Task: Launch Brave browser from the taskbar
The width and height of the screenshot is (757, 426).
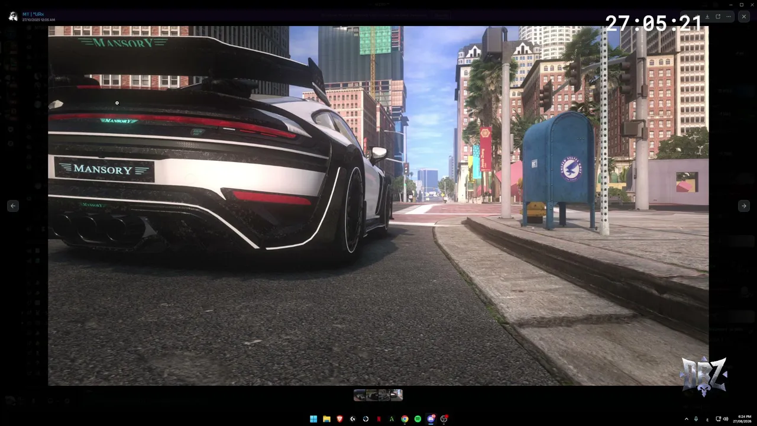Action: (339, 419)
